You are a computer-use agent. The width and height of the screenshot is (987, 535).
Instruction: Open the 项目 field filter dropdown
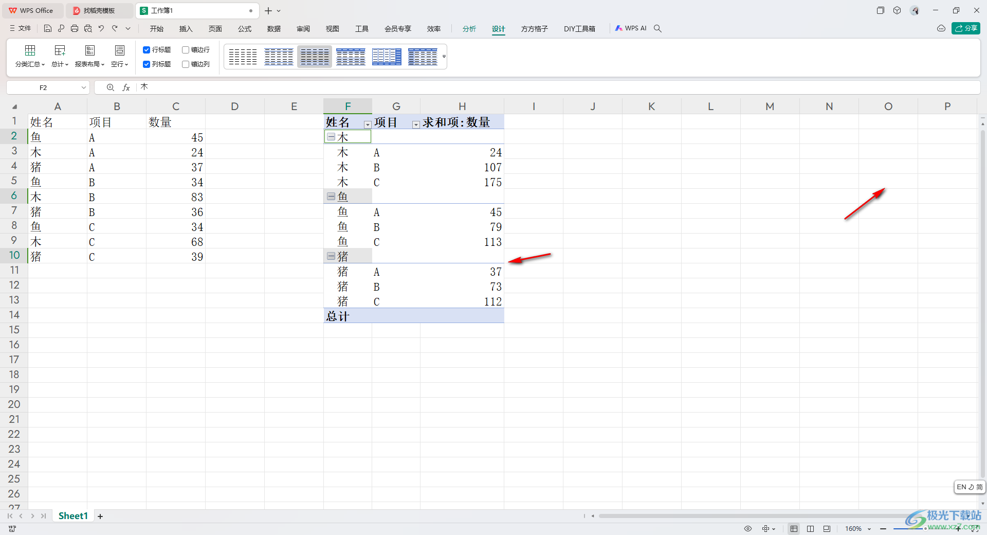coord(416,124)
